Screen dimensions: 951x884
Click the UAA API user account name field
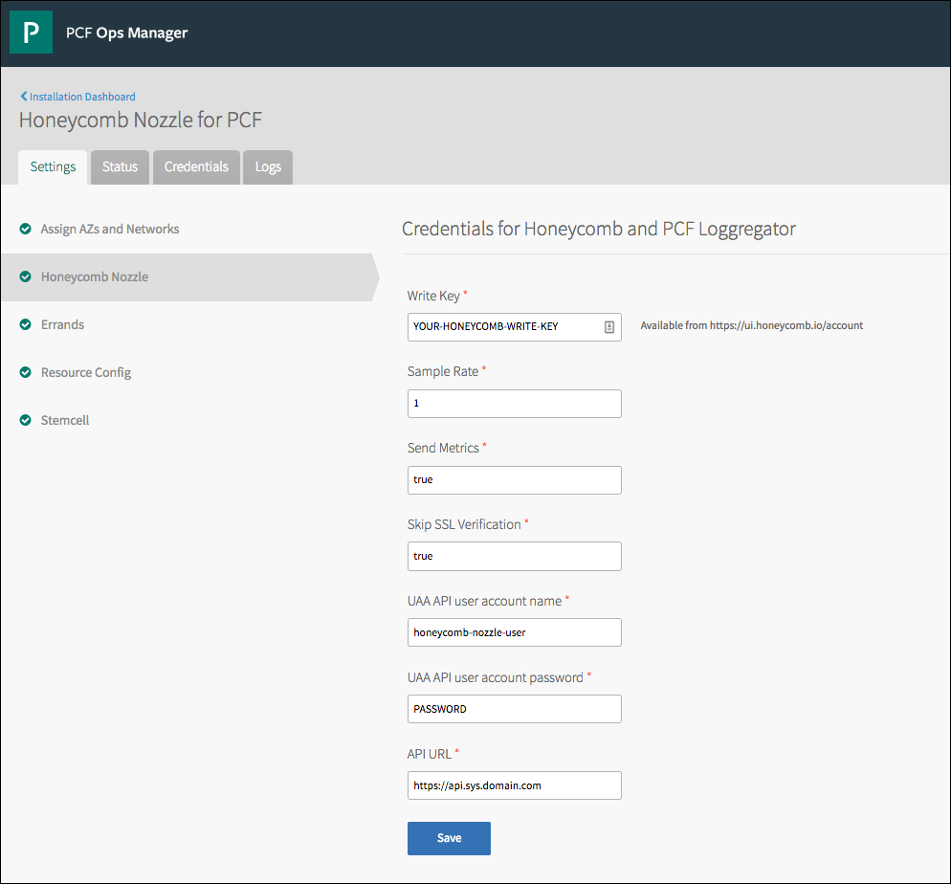coord(515,632)
